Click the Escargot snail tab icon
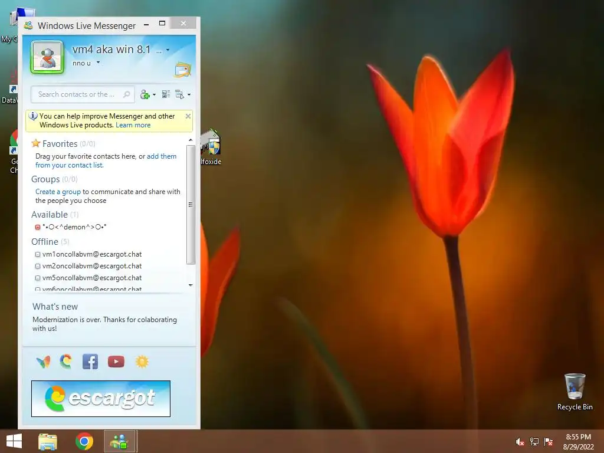Screen dimensions: 604x453 click(x=66, y=362)
